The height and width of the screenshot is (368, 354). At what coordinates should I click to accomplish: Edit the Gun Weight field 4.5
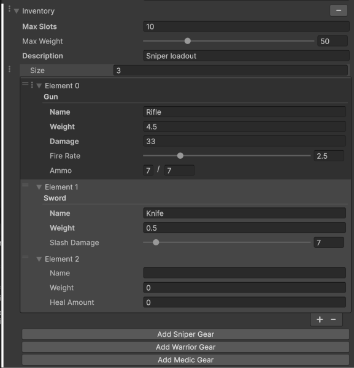pos(244,127)
